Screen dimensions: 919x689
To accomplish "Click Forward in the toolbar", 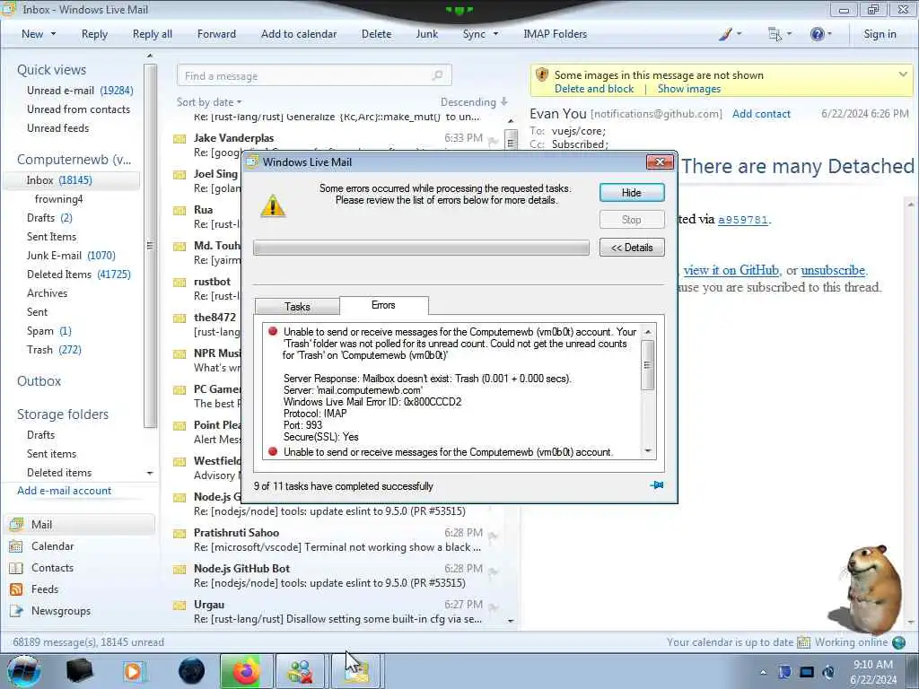I will point(216,34).
